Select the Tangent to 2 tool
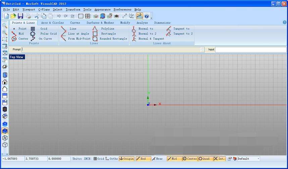This screenshot has width=288, height=169. [180, 34]
